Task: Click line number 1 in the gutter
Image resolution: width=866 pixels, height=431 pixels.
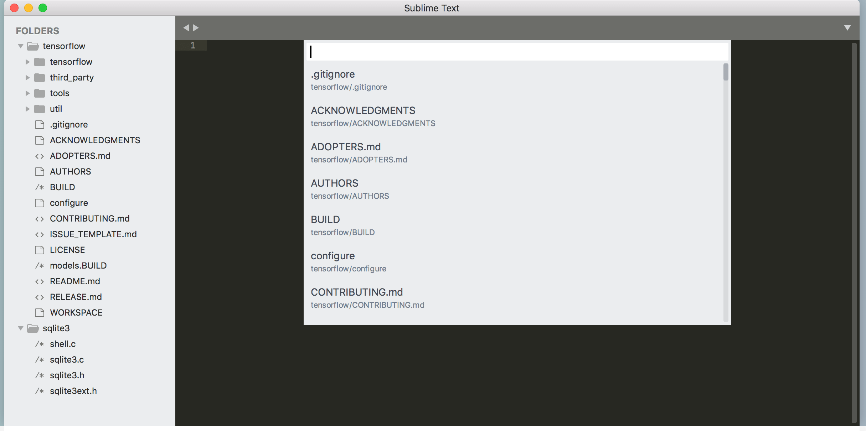Action: coord(193,45)
